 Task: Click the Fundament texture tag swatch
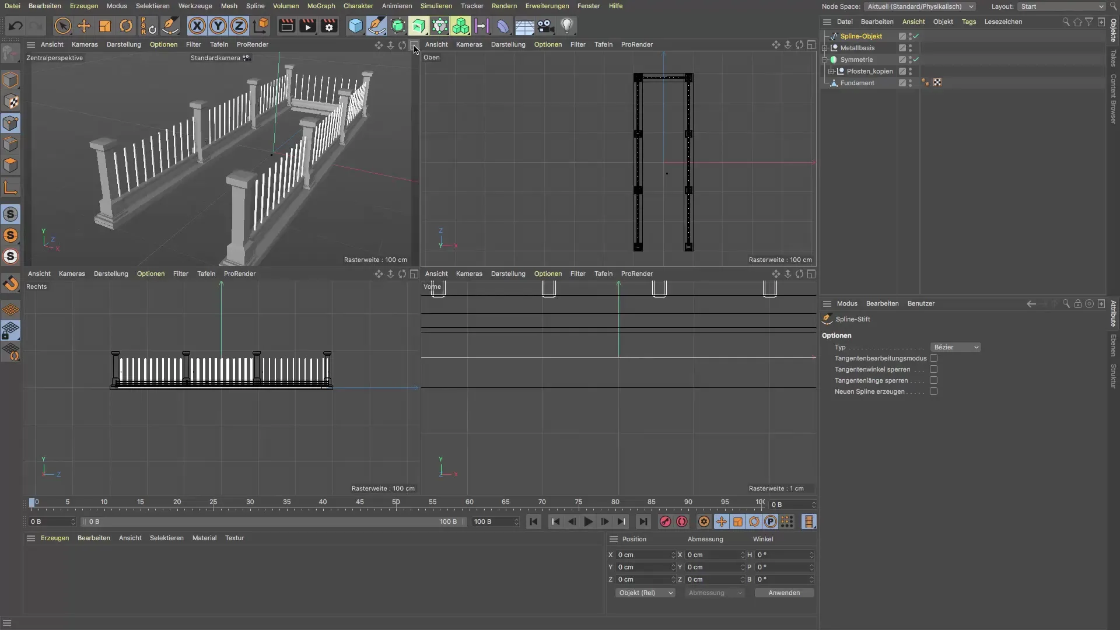click(x=937, y=83)
